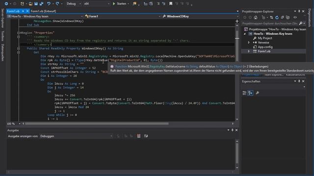This screenshot has height=176, width=314.
Task: Click the collapse all icon in Projektmappen-Explorer
Action: point(283,18)
